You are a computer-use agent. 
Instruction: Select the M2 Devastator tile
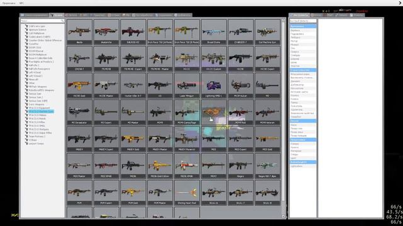[x=79, y=112]
